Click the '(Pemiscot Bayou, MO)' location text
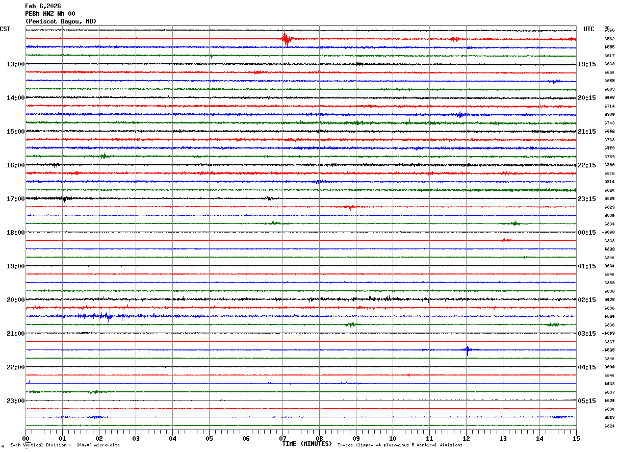Image resolution: width=617 pixels, height=452 pixels. (61, 21)
